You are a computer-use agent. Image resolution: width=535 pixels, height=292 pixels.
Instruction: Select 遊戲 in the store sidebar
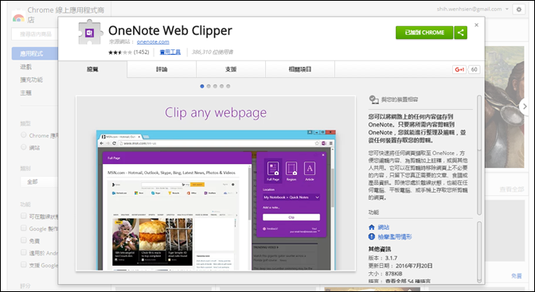tap(26, 67)
